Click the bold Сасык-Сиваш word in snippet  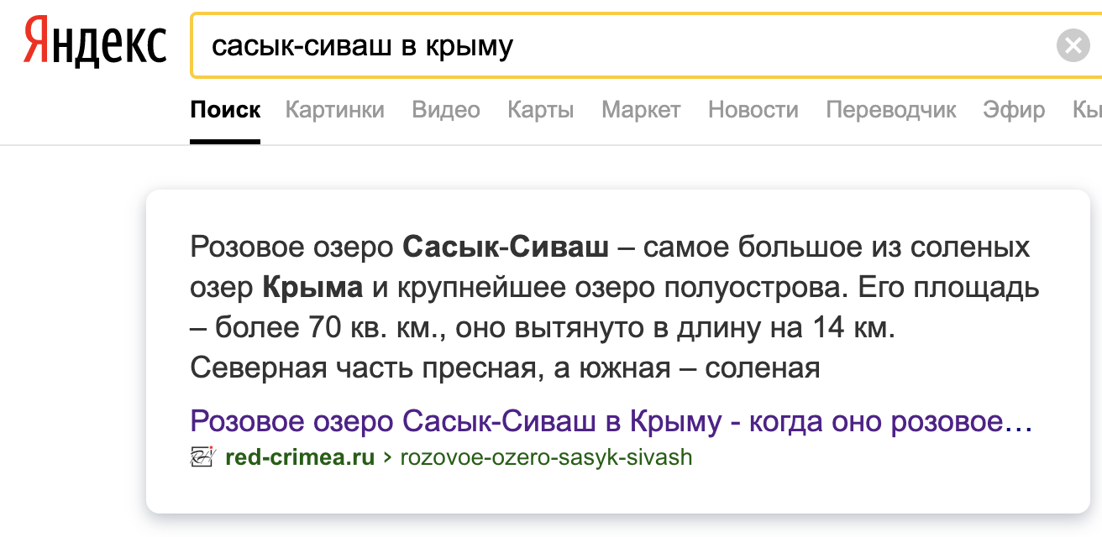506,248
